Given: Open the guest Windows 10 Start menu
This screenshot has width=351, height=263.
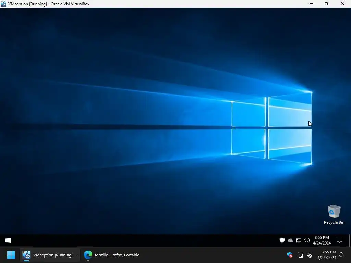Looking at the screenshot, I should (x=8, y=240).
